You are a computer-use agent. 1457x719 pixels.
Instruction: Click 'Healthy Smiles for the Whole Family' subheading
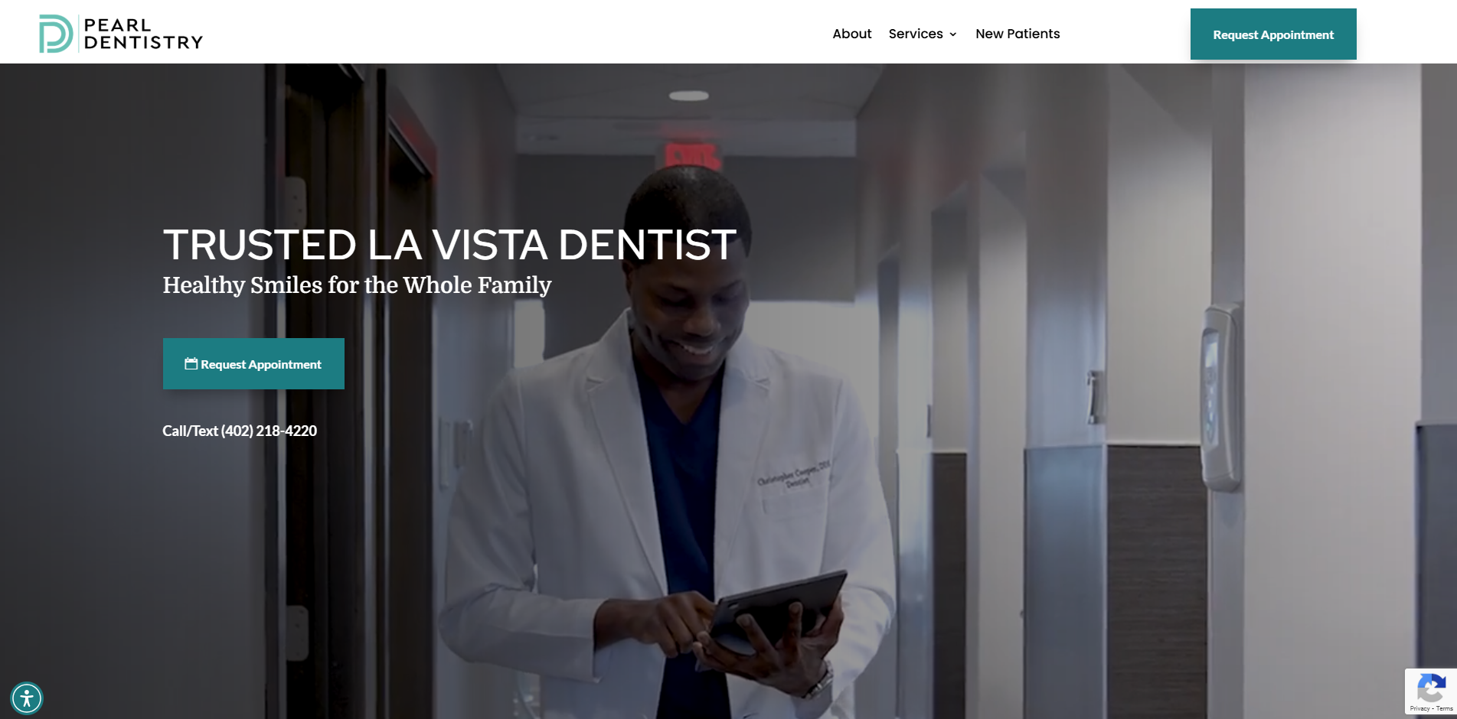point(357,285)
